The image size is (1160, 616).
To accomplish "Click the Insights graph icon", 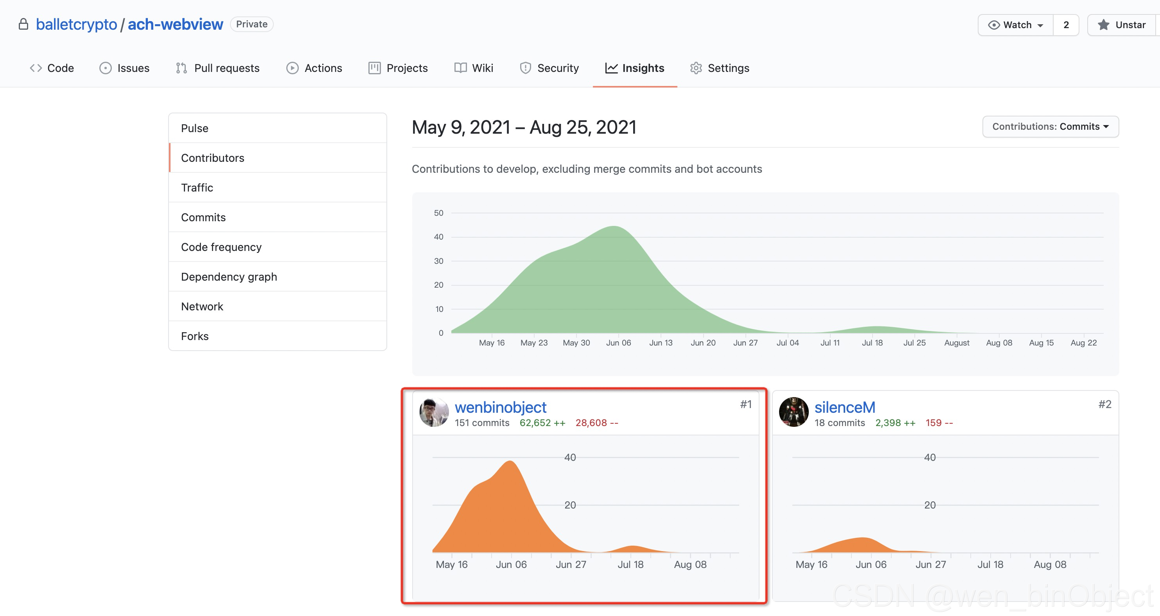I will click(x=611, y=68).
